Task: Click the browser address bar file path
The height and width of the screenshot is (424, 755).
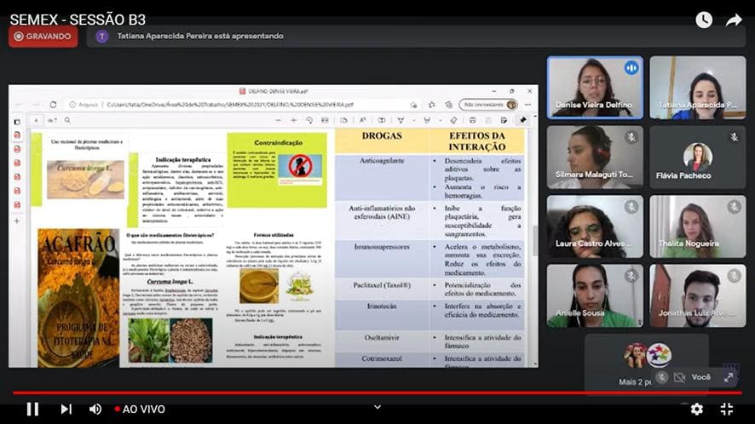Action: [x=230, y=105]
